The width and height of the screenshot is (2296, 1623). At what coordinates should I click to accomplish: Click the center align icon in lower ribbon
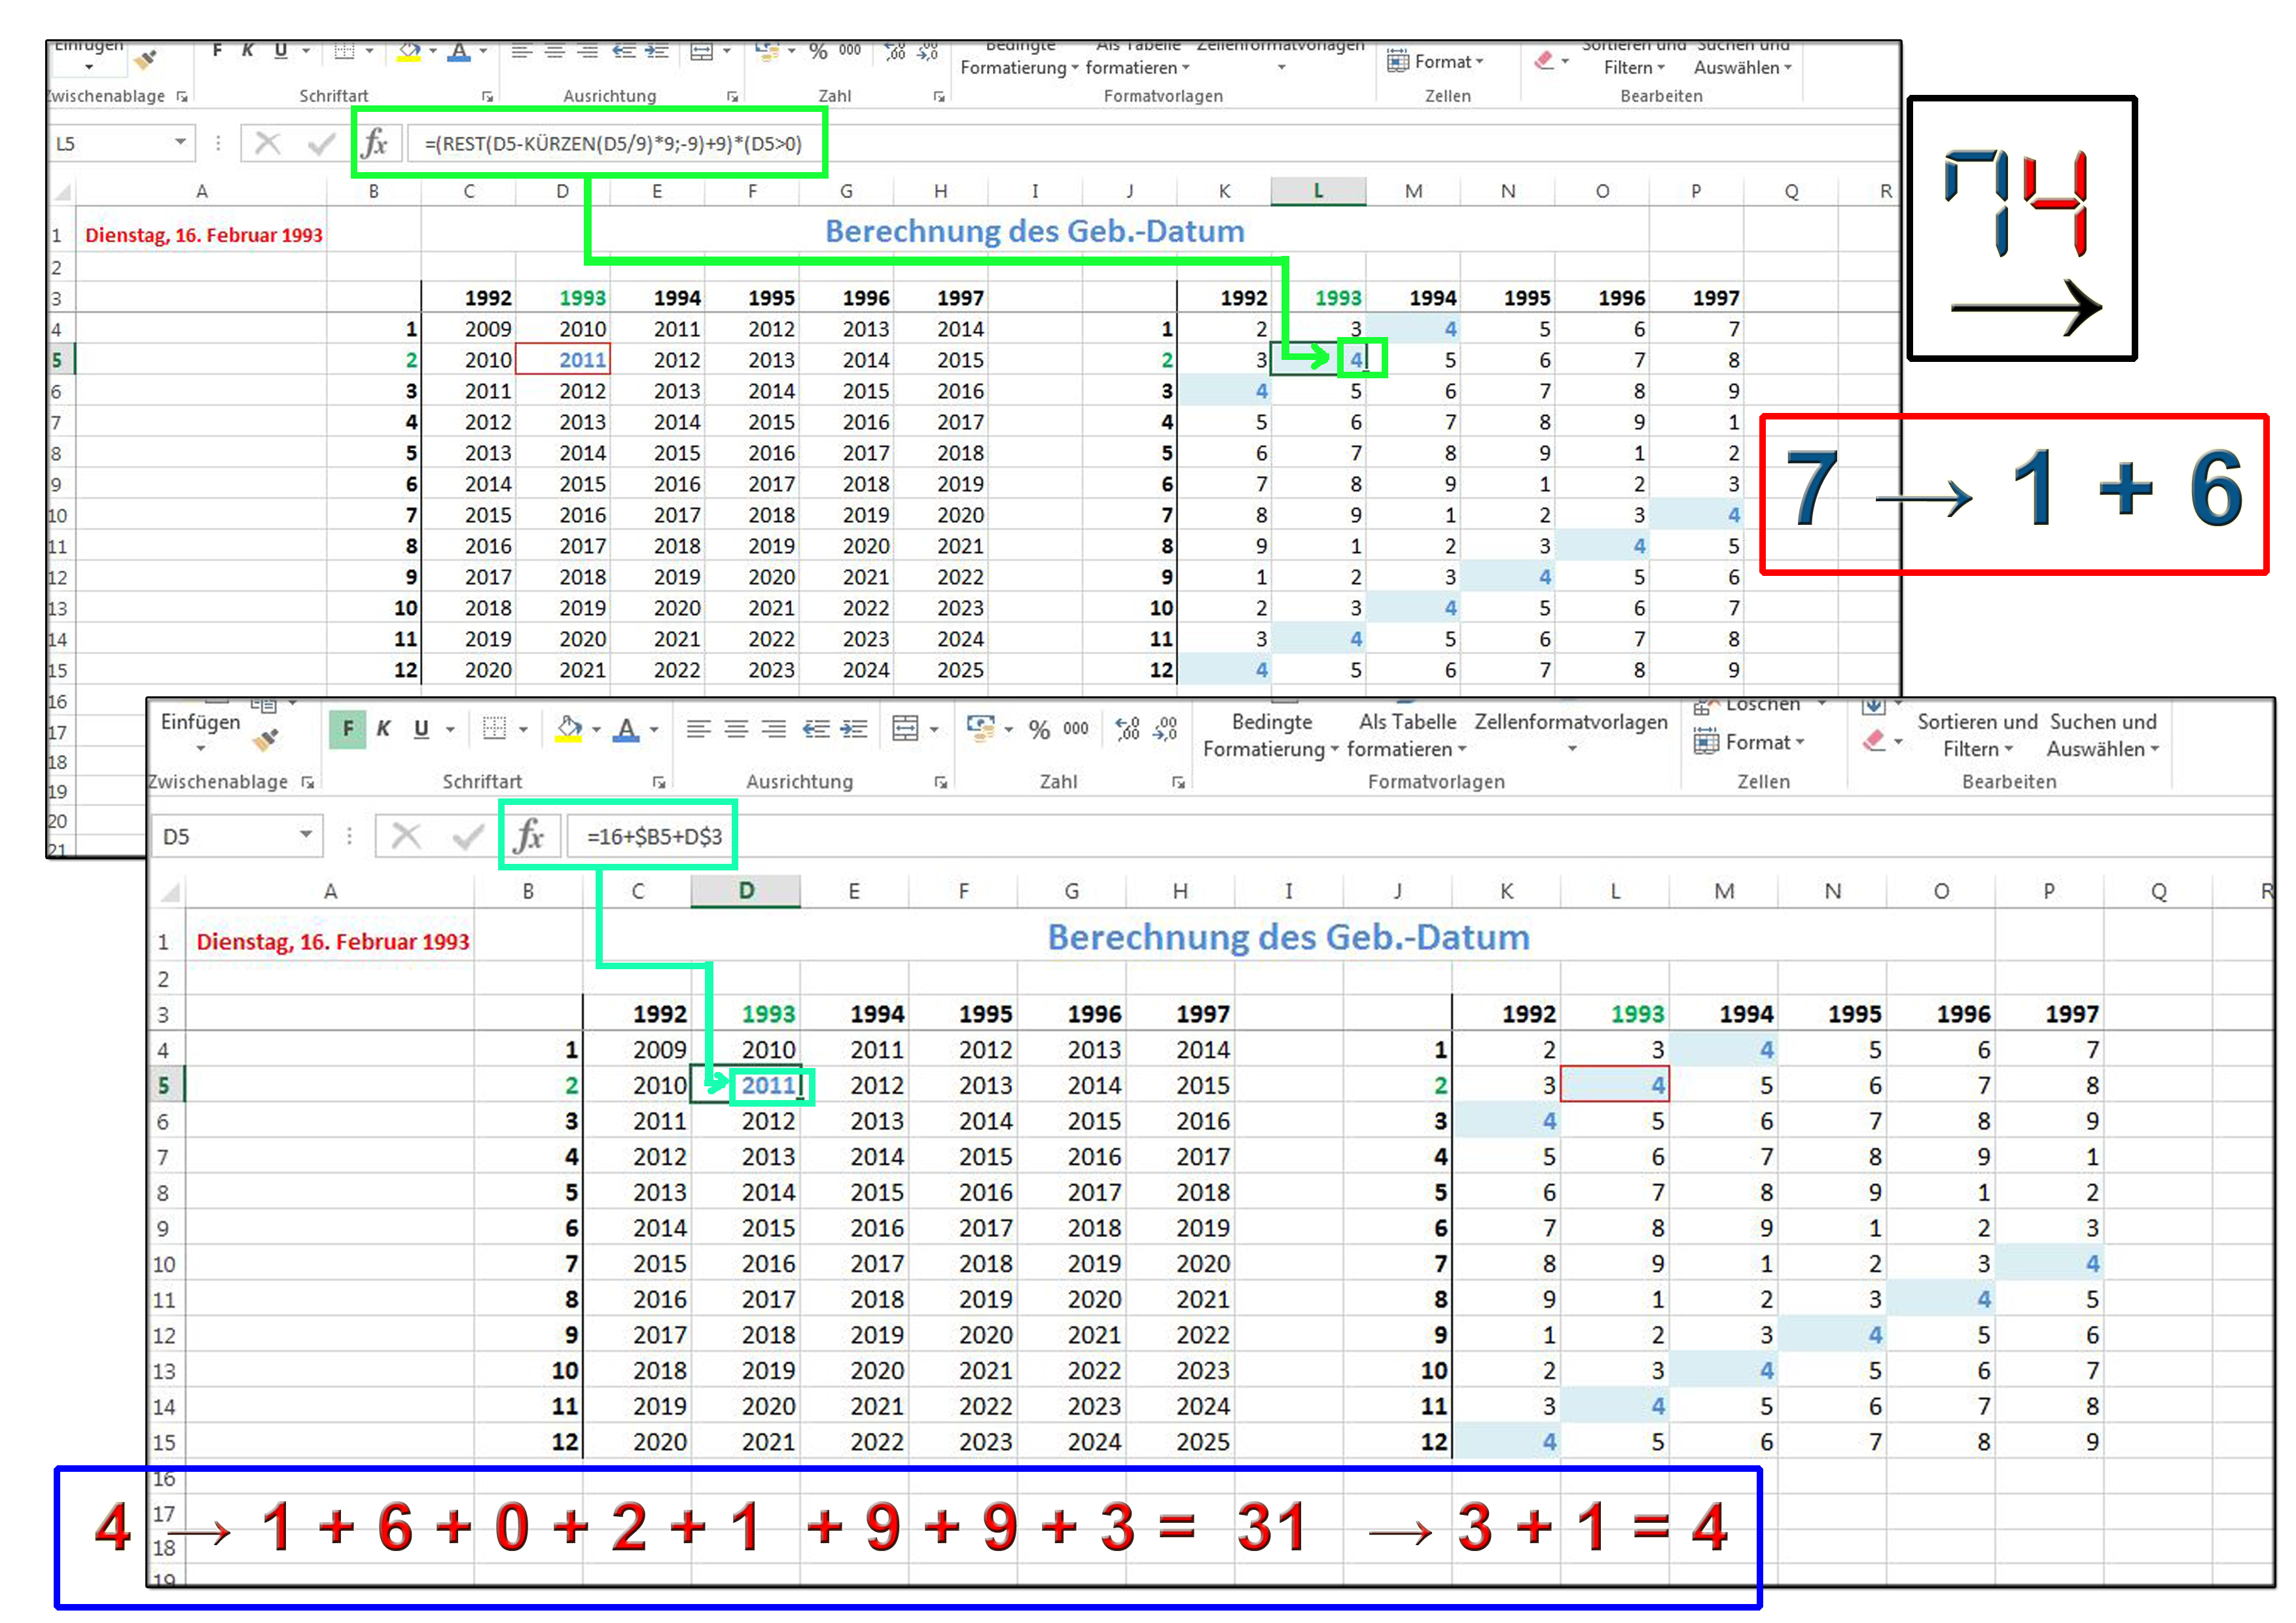coord(736,729)
